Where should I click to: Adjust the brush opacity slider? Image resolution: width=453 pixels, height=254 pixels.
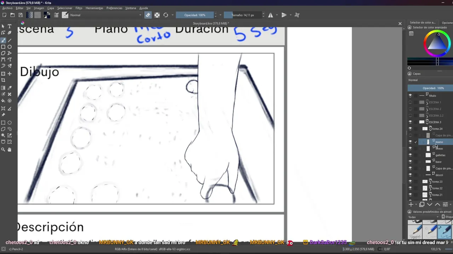coord(195,15)
